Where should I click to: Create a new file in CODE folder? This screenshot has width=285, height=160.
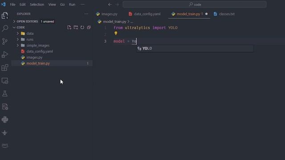pyautogui.click(x=69, y=28)
